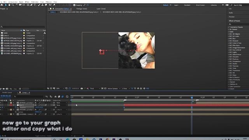Select the Roto Brush tool
Screen dimensions: 249x140
pyautogui.click(x=50, y=5)
